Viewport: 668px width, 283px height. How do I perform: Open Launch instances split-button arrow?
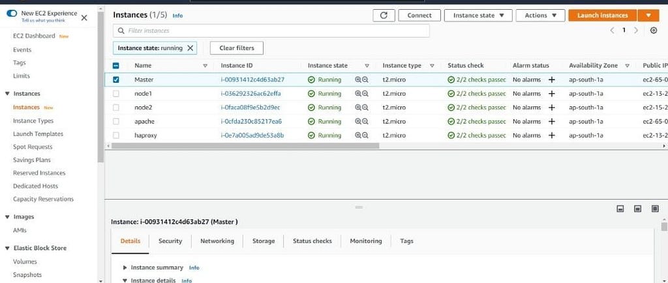pos(648,15)
